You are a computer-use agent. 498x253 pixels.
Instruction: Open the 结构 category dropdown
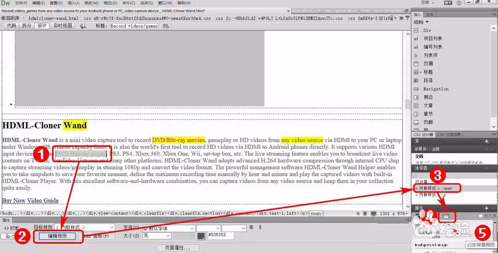pos(421,22)
